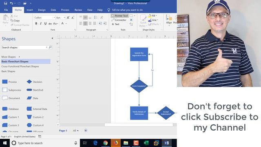Image resolution: width=261 pixels, height=147 pixels.
Task: Open Quick Styles gallery
Action: tap(143, 21)
